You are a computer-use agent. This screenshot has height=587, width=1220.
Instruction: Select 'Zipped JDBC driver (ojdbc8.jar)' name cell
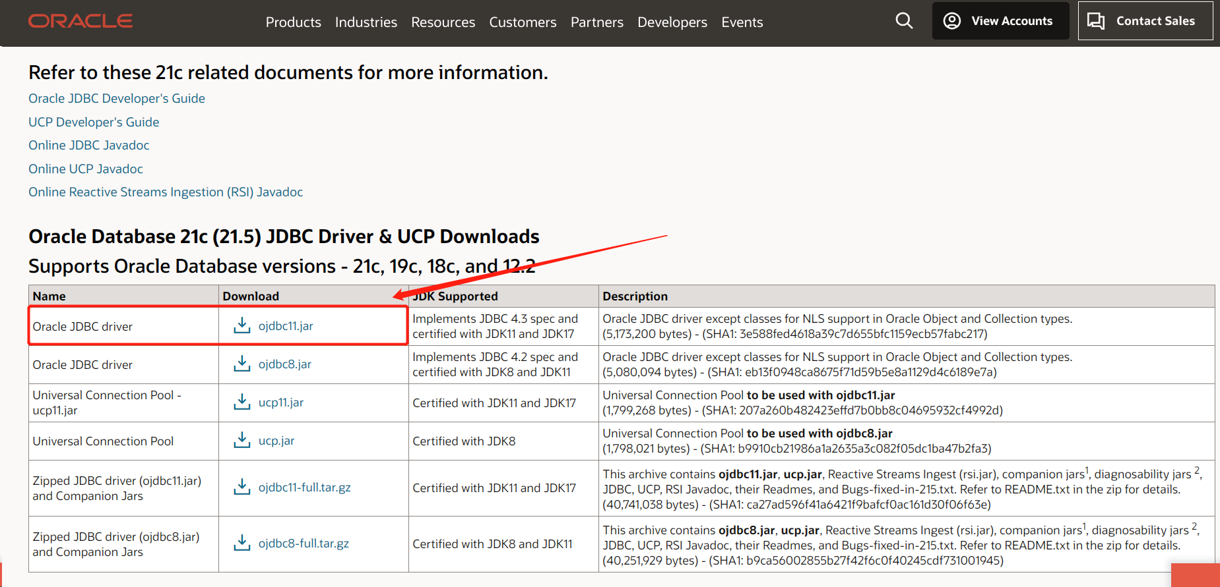coord(123,544)
